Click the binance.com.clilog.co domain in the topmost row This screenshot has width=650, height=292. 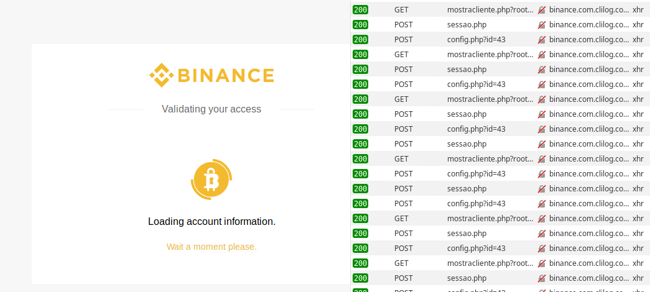click(x=588, y=10)
